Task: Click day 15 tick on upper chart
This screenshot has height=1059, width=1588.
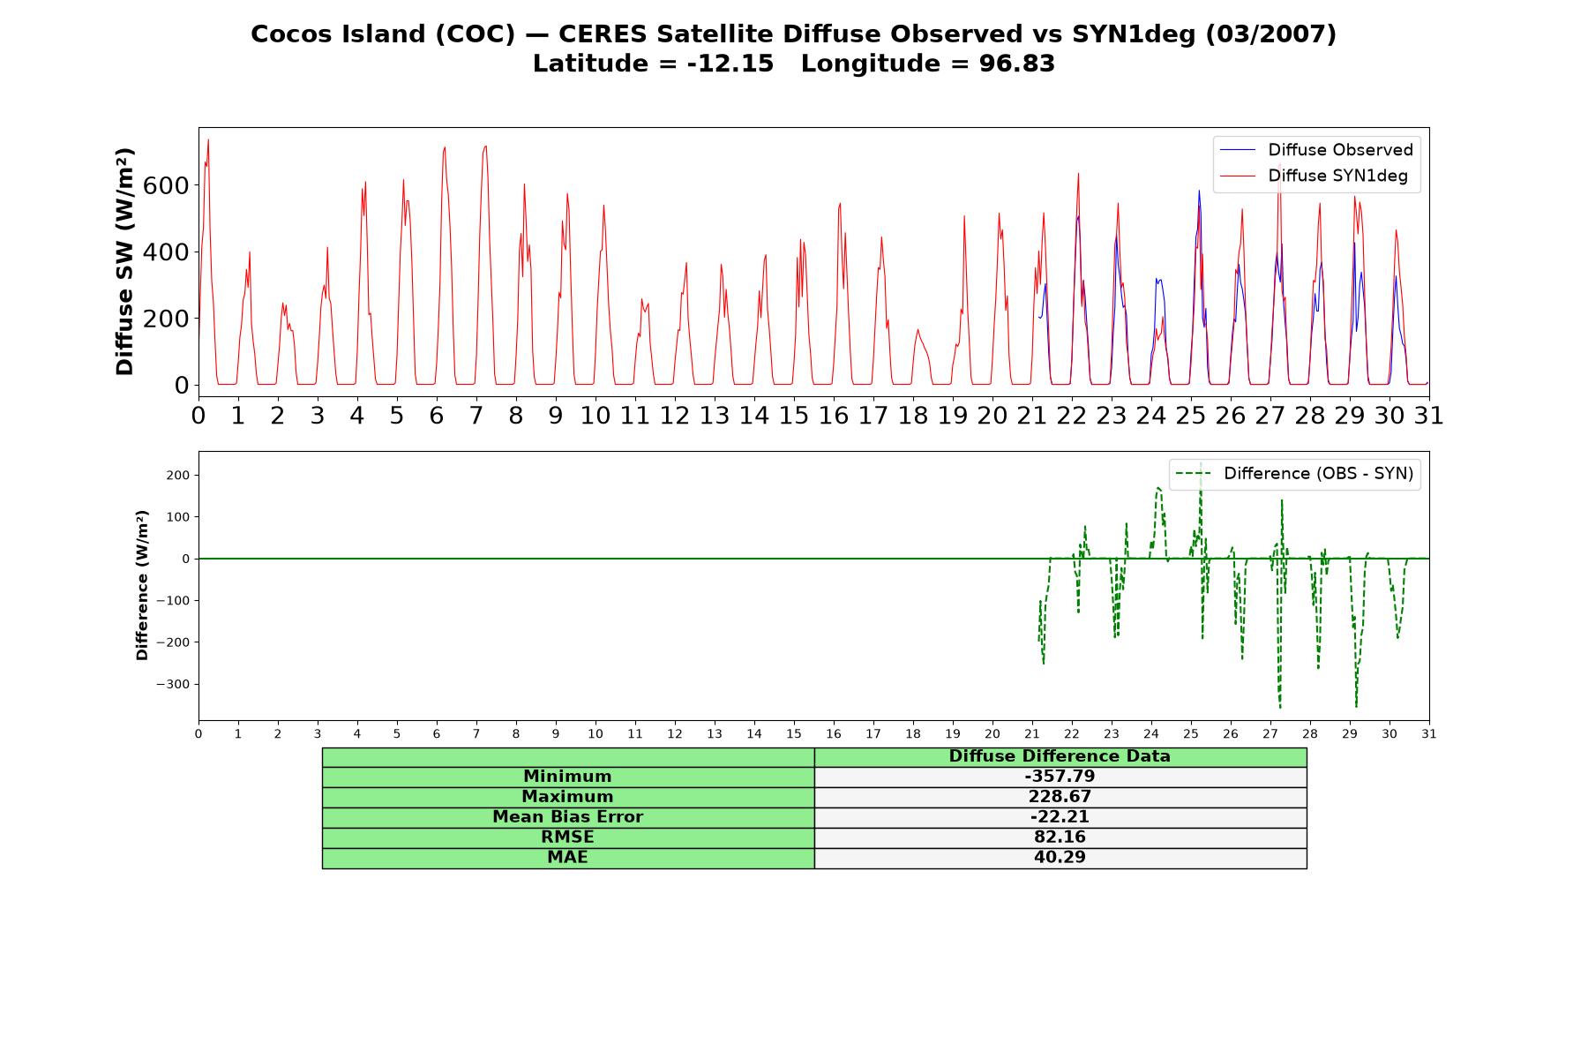Action: [794, 416]
